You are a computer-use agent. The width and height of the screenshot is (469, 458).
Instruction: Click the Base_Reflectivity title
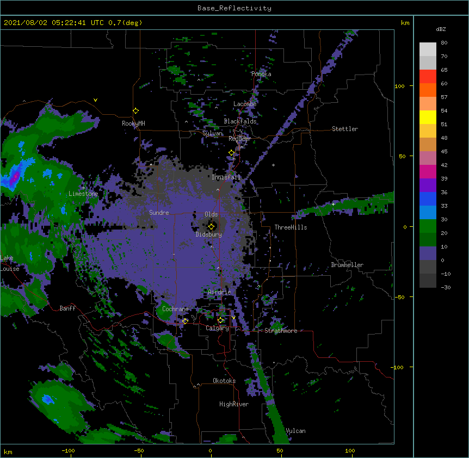tap(234, 8)
